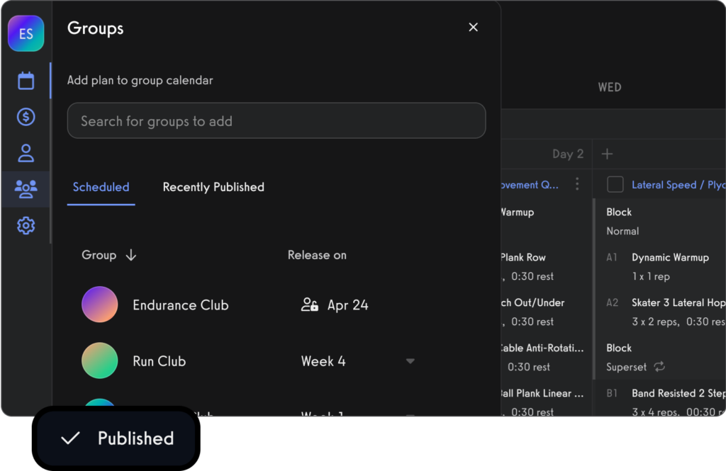Open the calendar view from the sidebar
This screenshot has width=726, height=471.
click(x=26, y=81)
